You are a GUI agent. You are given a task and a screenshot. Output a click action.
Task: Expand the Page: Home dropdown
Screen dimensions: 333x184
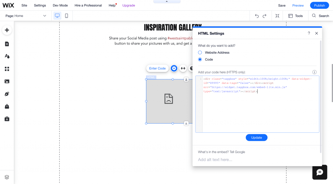(26, 16)
